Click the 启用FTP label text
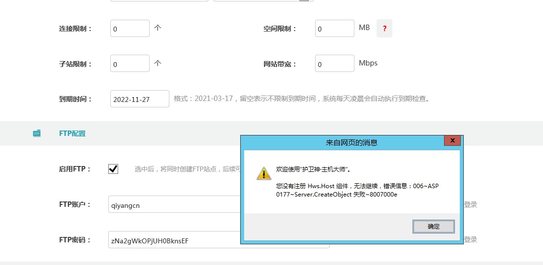This screenshot has width=543, height=265. coord(75,169)
